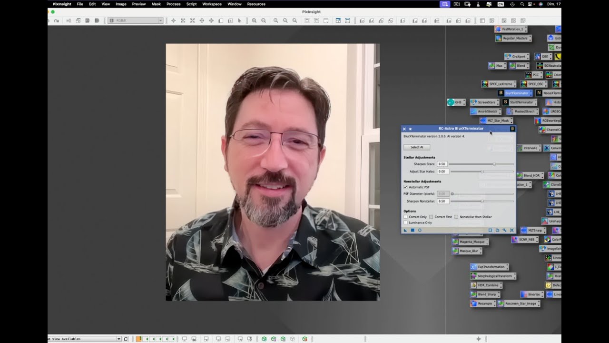The image size is (609, 343).
Task: Open the Mask menu
Action: [156, 4]
